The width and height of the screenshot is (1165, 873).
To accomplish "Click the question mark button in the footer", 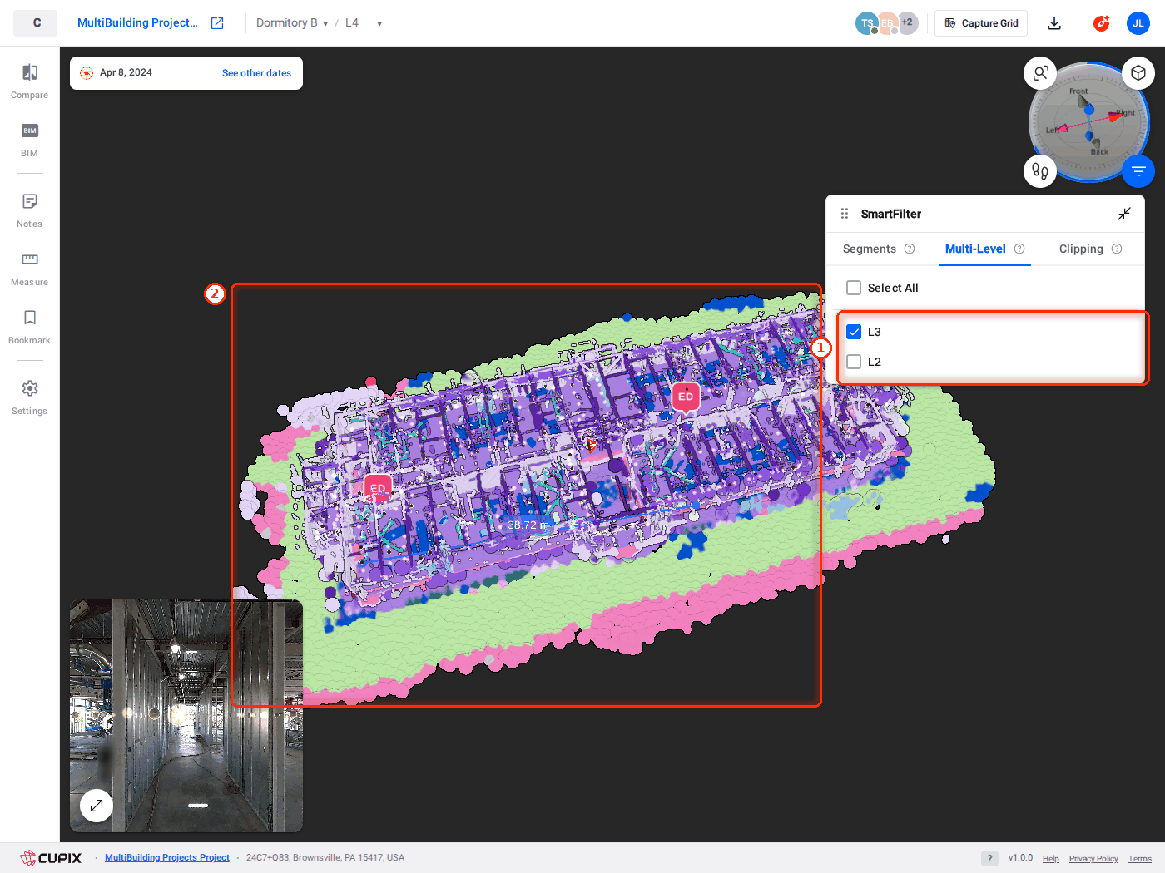I will (x=989, y=858).
